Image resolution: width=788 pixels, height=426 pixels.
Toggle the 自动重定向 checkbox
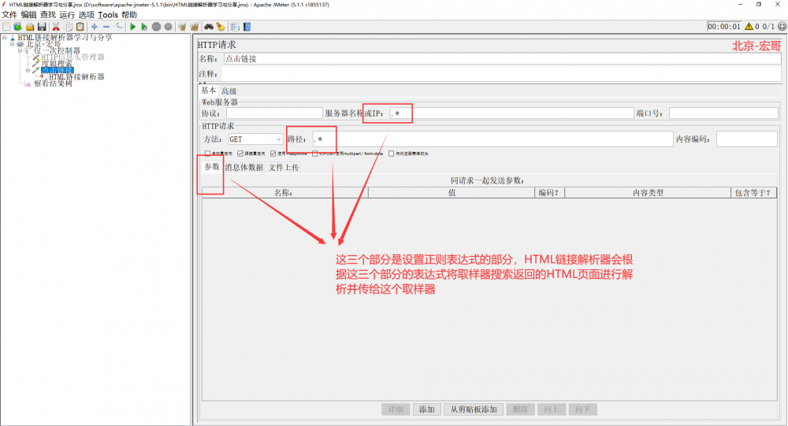coord(207,154)
